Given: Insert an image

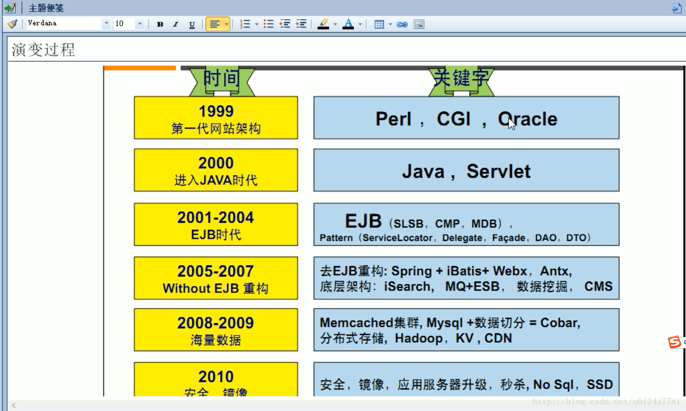Looking at the screenshot, I should pos(419,24).
